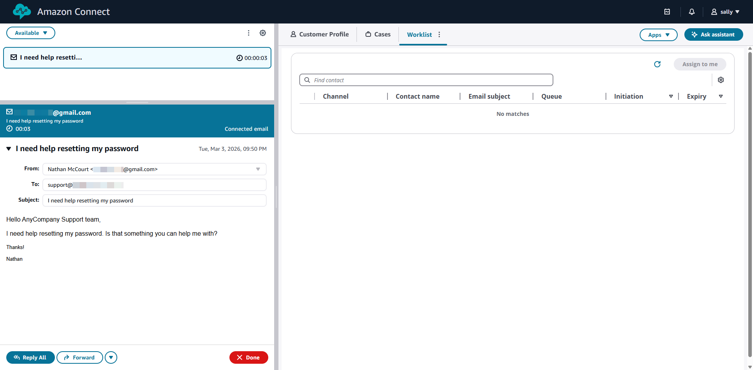This screenshot has height=370, width=753.
Task: Open the contact panel three-dot menu
Action: pos(249,33)
